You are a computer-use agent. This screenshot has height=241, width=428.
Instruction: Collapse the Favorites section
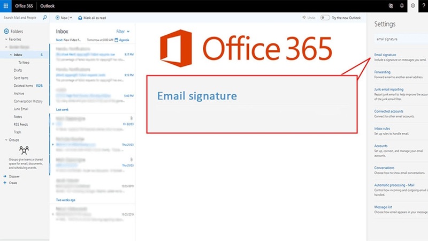(x=6, y=39)
